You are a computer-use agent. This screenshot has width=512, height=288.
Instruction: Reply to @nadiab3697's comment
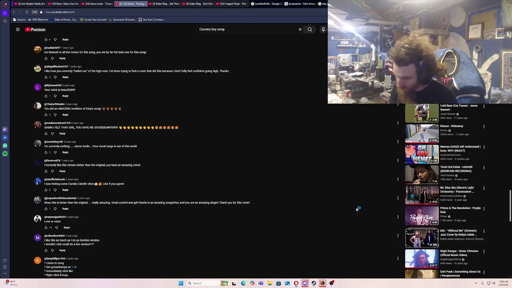[62, 58]
